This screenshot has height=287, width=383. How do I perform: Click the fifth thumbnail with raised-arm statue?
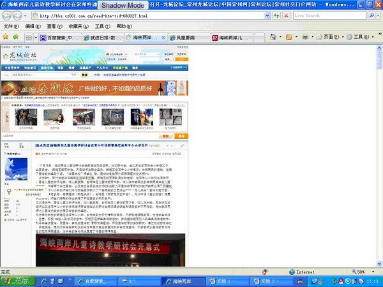click(x=142, y=117)
